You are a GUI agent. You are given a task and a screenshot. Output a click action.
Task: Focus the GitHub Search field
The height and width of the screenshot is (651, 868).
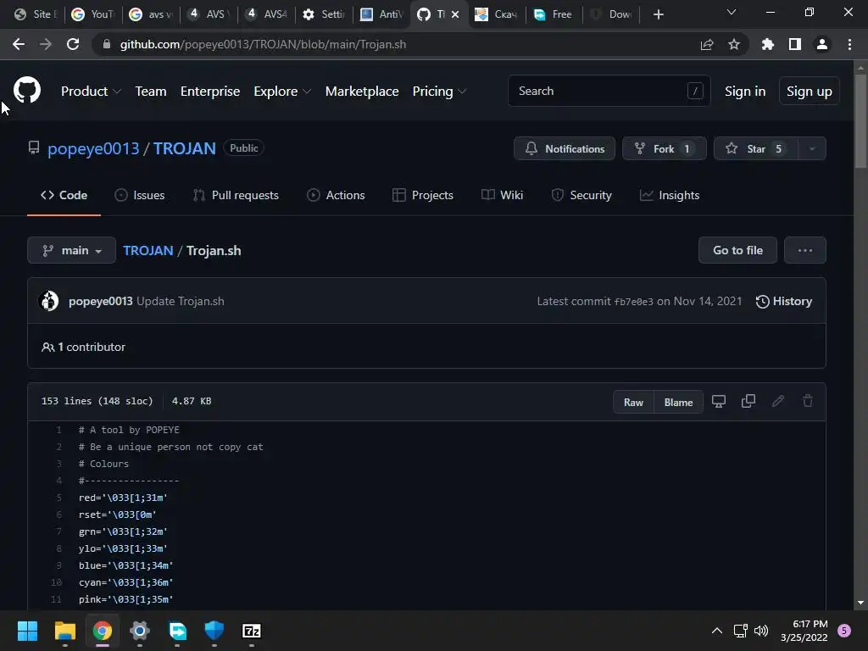609,91
